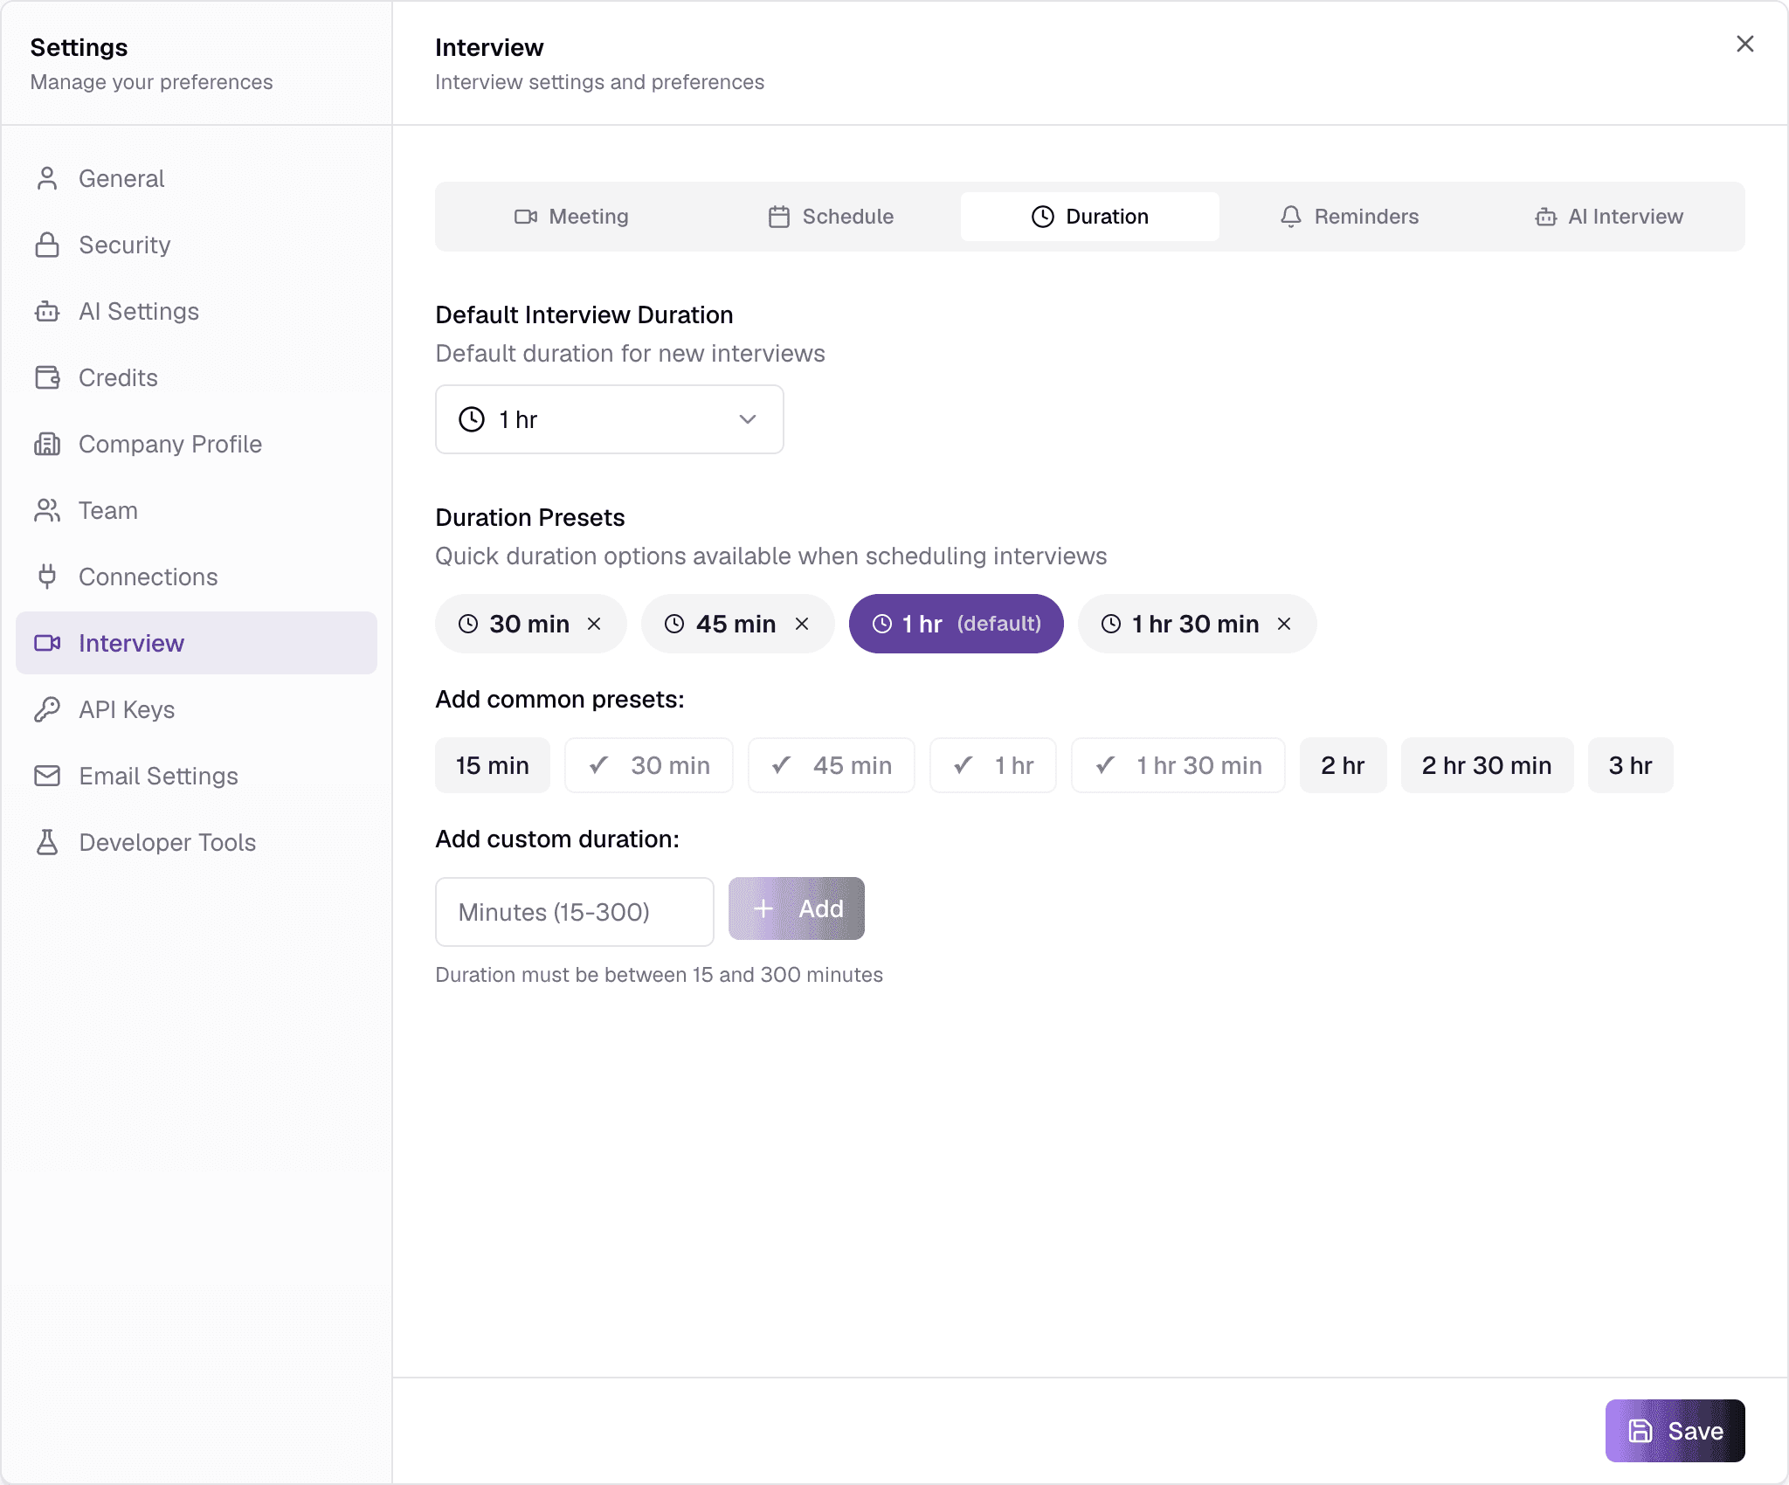Click the 30 min preset chip label

529,624
